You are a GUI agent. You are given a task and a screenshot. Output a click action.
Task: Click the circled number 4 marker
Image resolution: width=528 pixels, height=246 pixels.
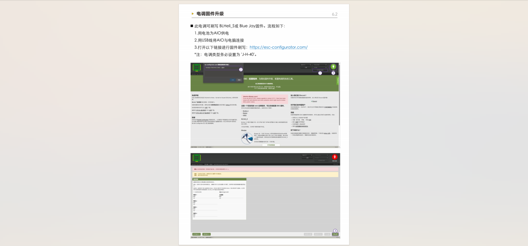pyautogui.click(x=335, y=231)
